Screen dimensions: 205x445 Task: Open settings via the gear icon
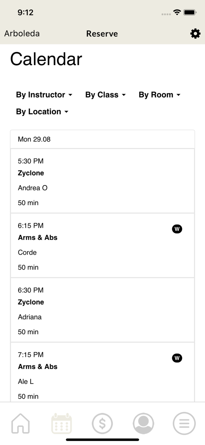pyautogui.click(x=195, y=34)
